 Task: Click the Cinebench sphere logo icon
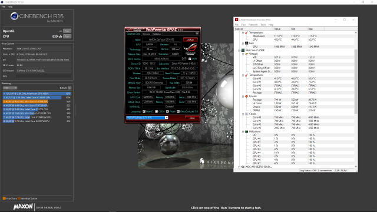pyautogui.click(x=14, y=16)
